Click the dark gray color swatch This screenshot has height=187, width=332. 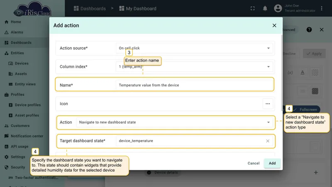coord(315,91)
